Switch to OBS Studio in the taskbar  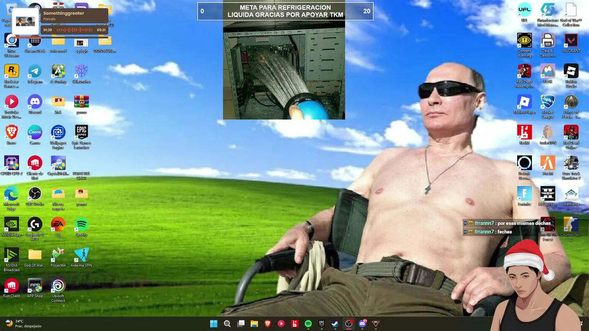pos(348,324)
